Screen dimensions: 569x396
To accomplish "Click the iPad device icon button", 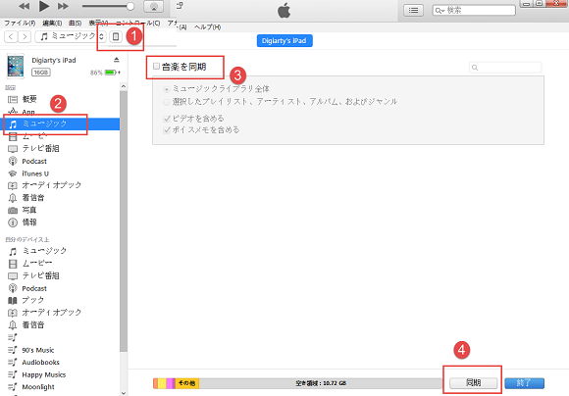I will [116, 36].
